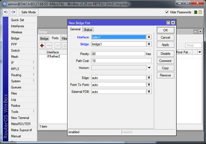This screenshot has width=206, height=144.
Task: Click the Priority input field
Action: click(x=118, y=54)
